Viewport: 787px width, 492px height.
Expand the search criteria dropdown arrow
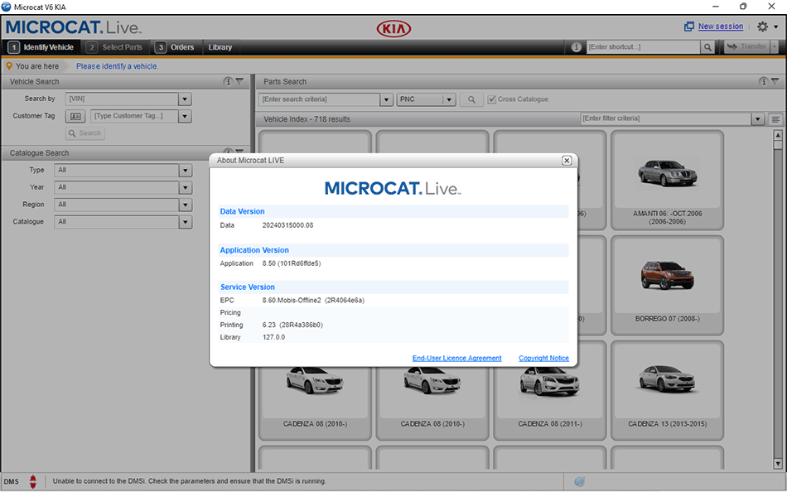click(387, 99)
